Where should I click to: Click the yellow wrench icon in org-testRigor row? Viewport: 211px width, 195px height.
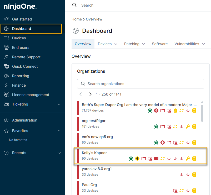click(188, 127)
